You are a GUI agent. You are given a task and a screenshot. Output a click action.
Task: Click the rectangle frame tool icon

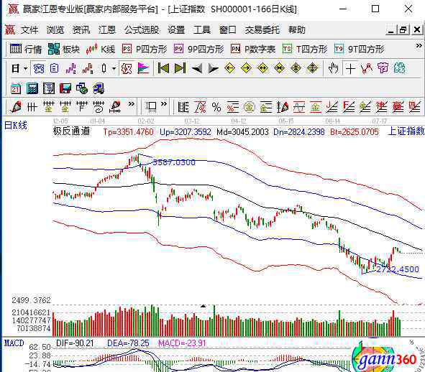(151, 107)
